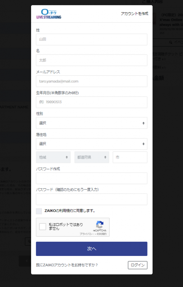
Task: Click the 次へ button
Action: 91,249
